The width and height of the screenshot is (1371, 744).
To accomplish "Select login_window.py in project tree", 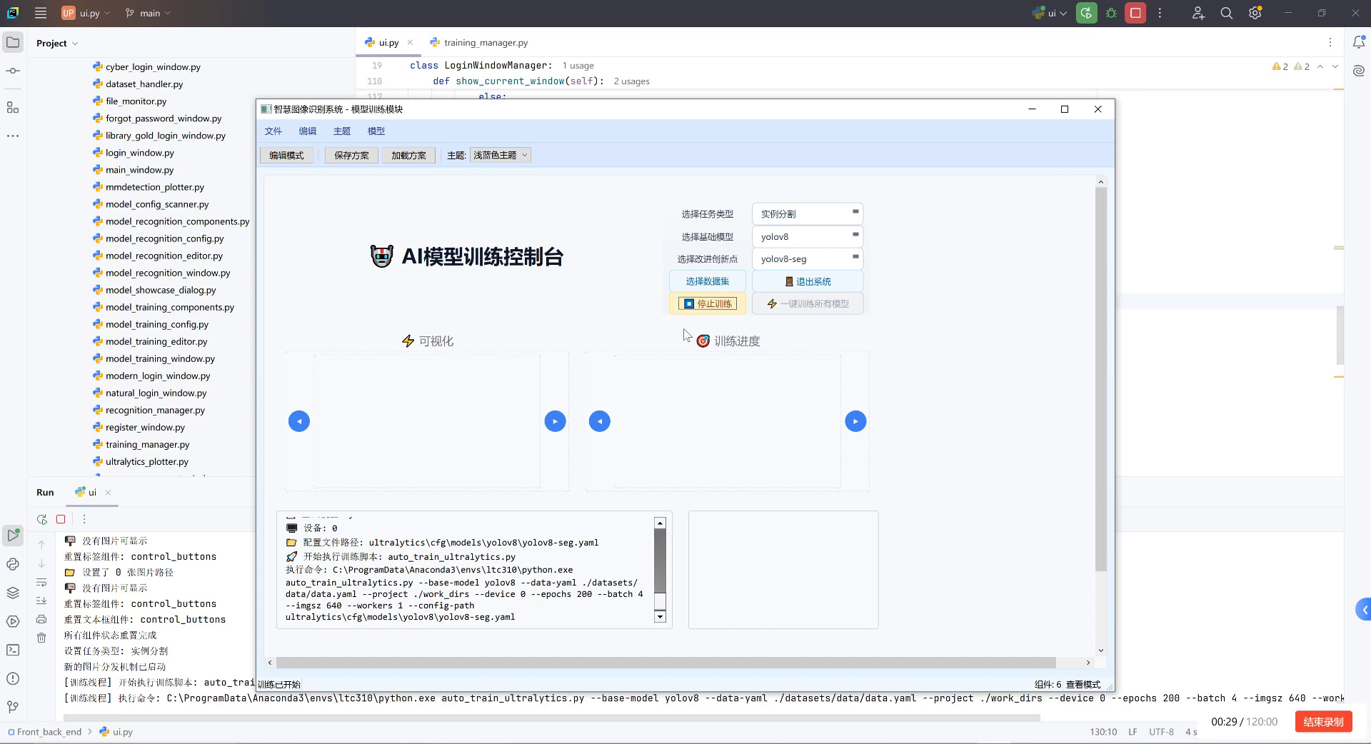I will pos(139,153).
